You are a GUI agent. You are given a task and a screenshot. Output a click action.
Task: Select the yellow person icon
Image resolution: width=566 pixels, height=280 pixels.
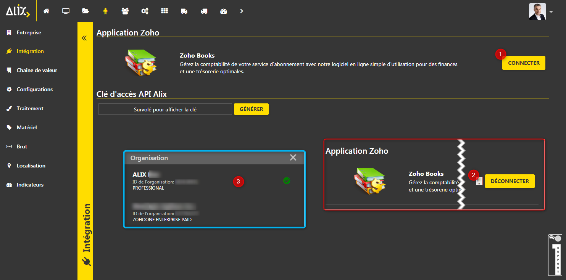click(x=105, y=11)
